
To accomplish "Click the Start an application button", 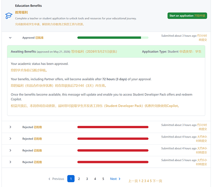I will click(187, 16).
